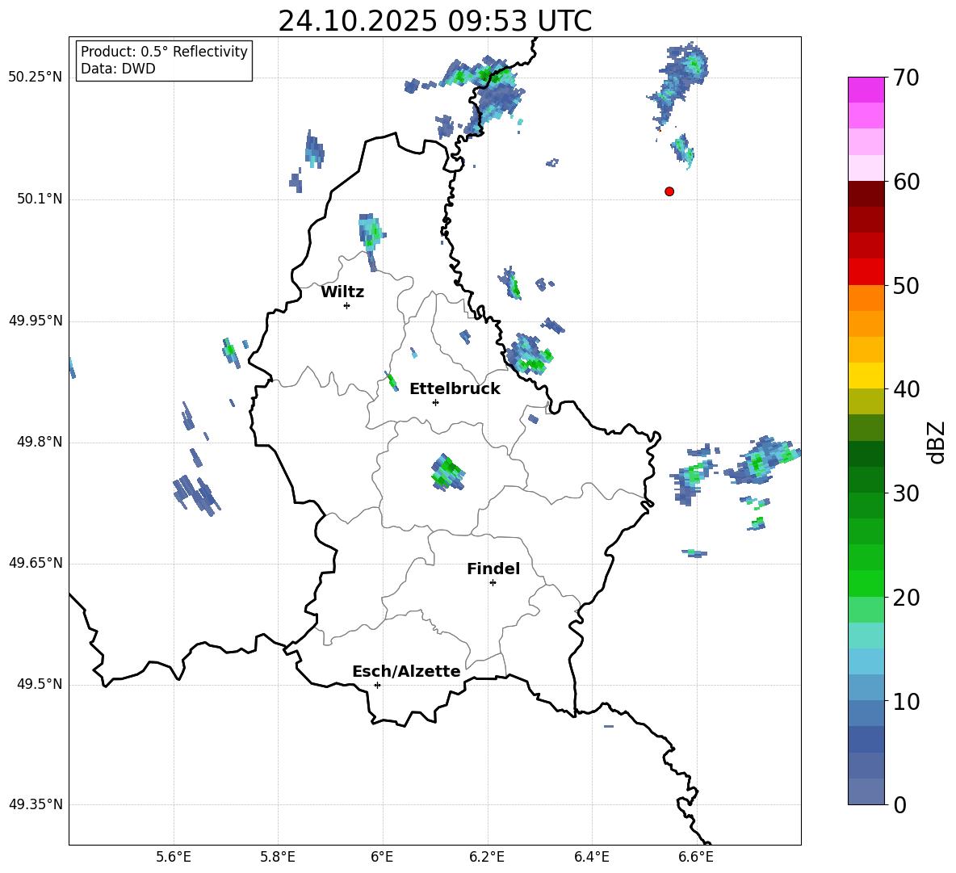Click the Ettelbruck city label

coord(455,389)
